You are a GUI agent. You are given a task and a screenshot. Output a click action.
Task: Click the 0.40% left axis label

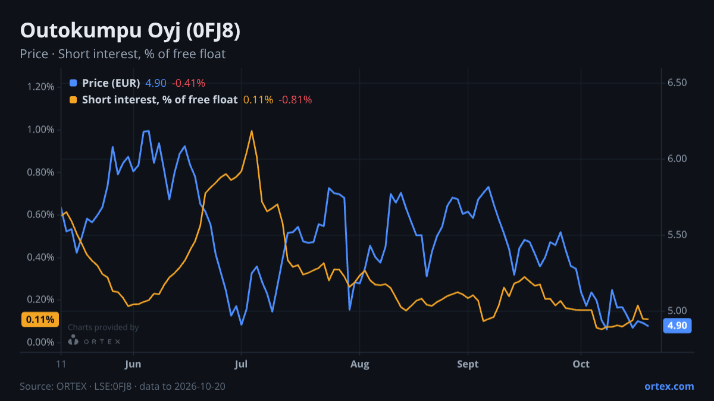40,257
